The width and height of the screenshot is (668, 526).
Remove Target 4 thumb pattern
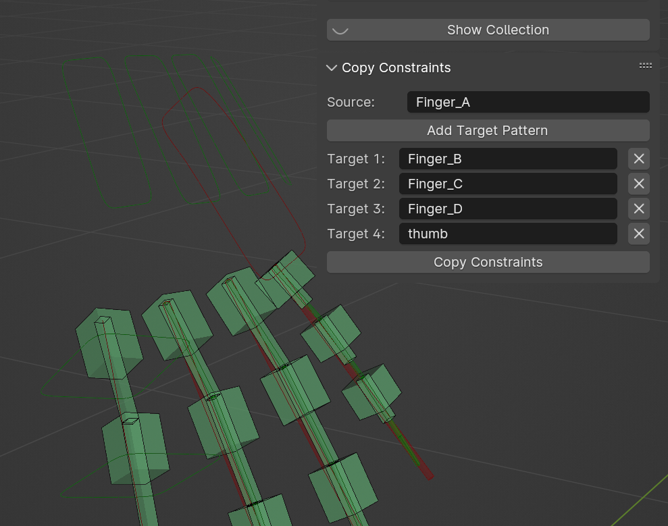638,234
